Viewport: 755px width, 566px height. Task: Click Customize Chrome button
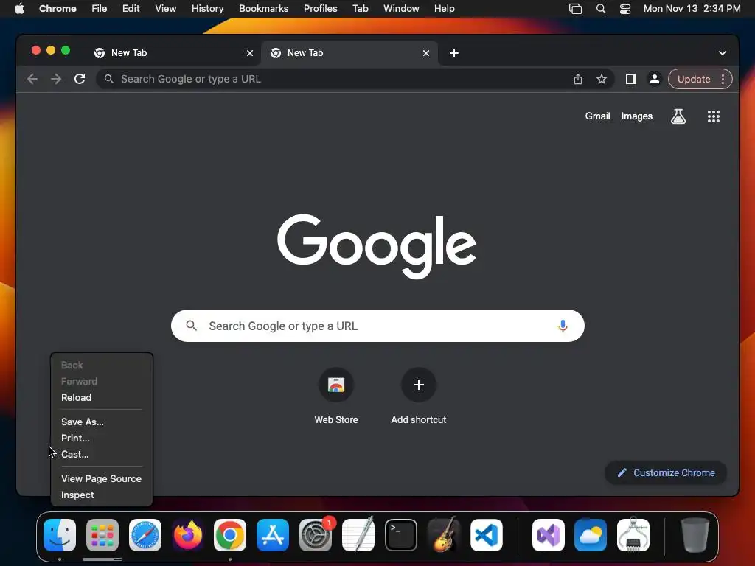[x=666, y=472]
